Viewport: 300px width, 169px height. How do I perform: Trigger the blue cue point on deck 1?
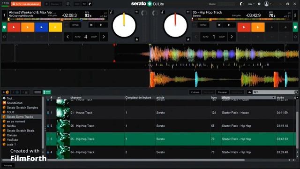click(42, 27)
